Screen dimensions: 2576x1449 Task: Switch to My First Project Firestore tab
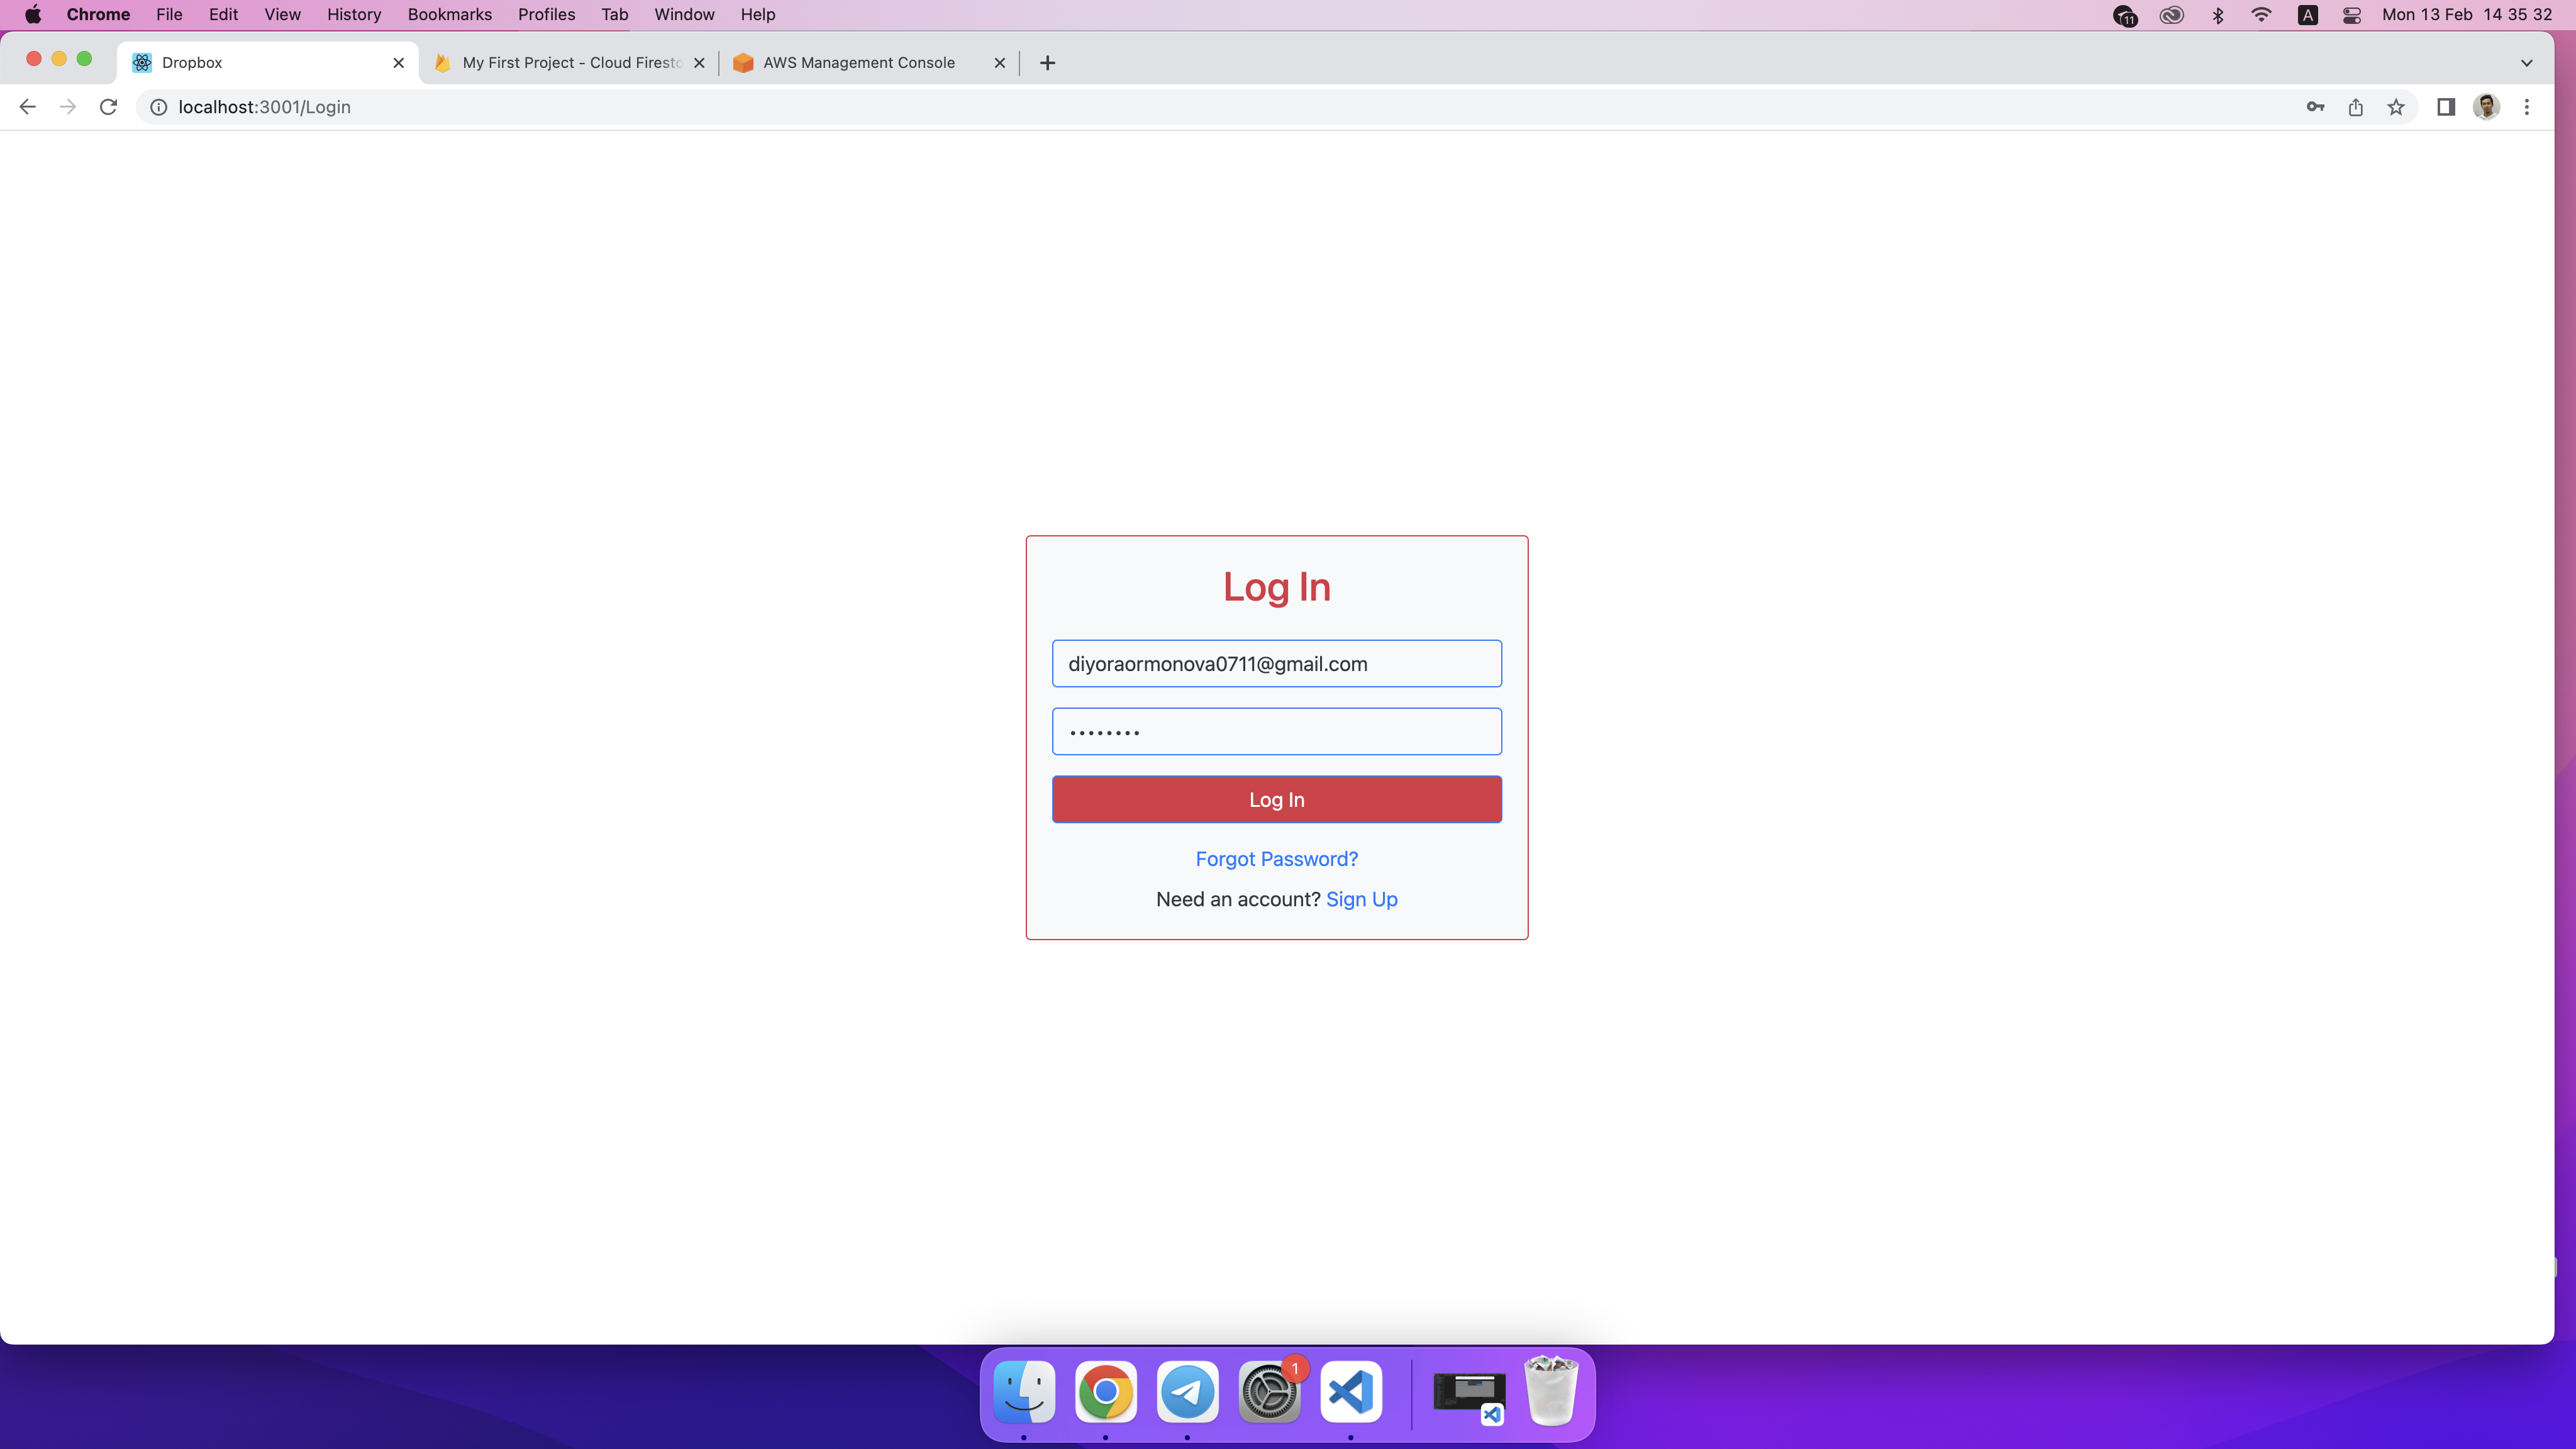[x=570, y=63]
